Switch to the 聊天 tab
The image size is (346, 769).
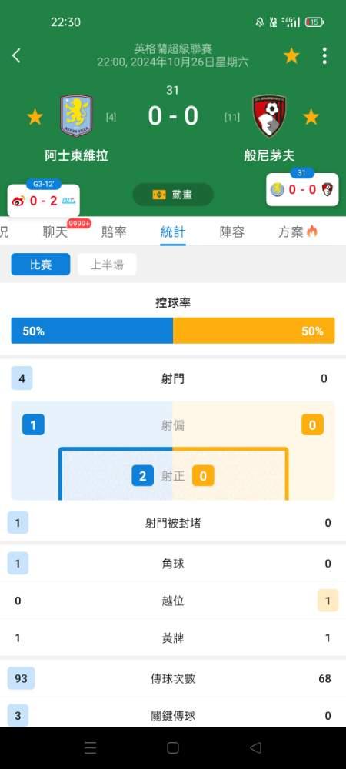(55, 232)
